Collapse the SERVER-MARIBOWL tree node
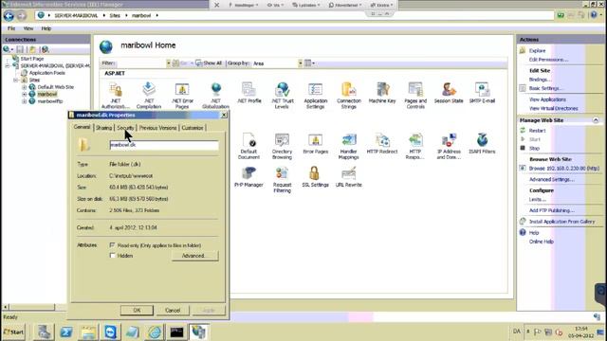The width and height of the screenshot is (607, 341). (7, 65)
